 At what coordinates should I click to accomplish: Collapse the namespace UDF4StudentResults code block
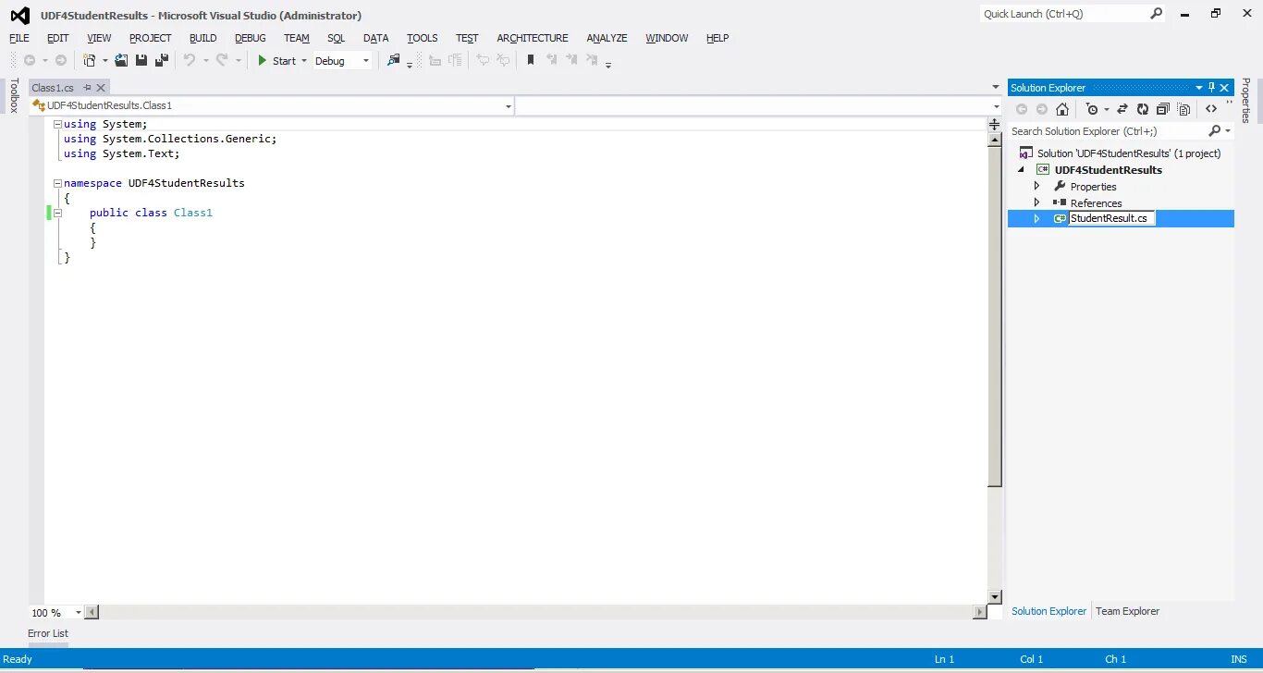pos(57,183)
